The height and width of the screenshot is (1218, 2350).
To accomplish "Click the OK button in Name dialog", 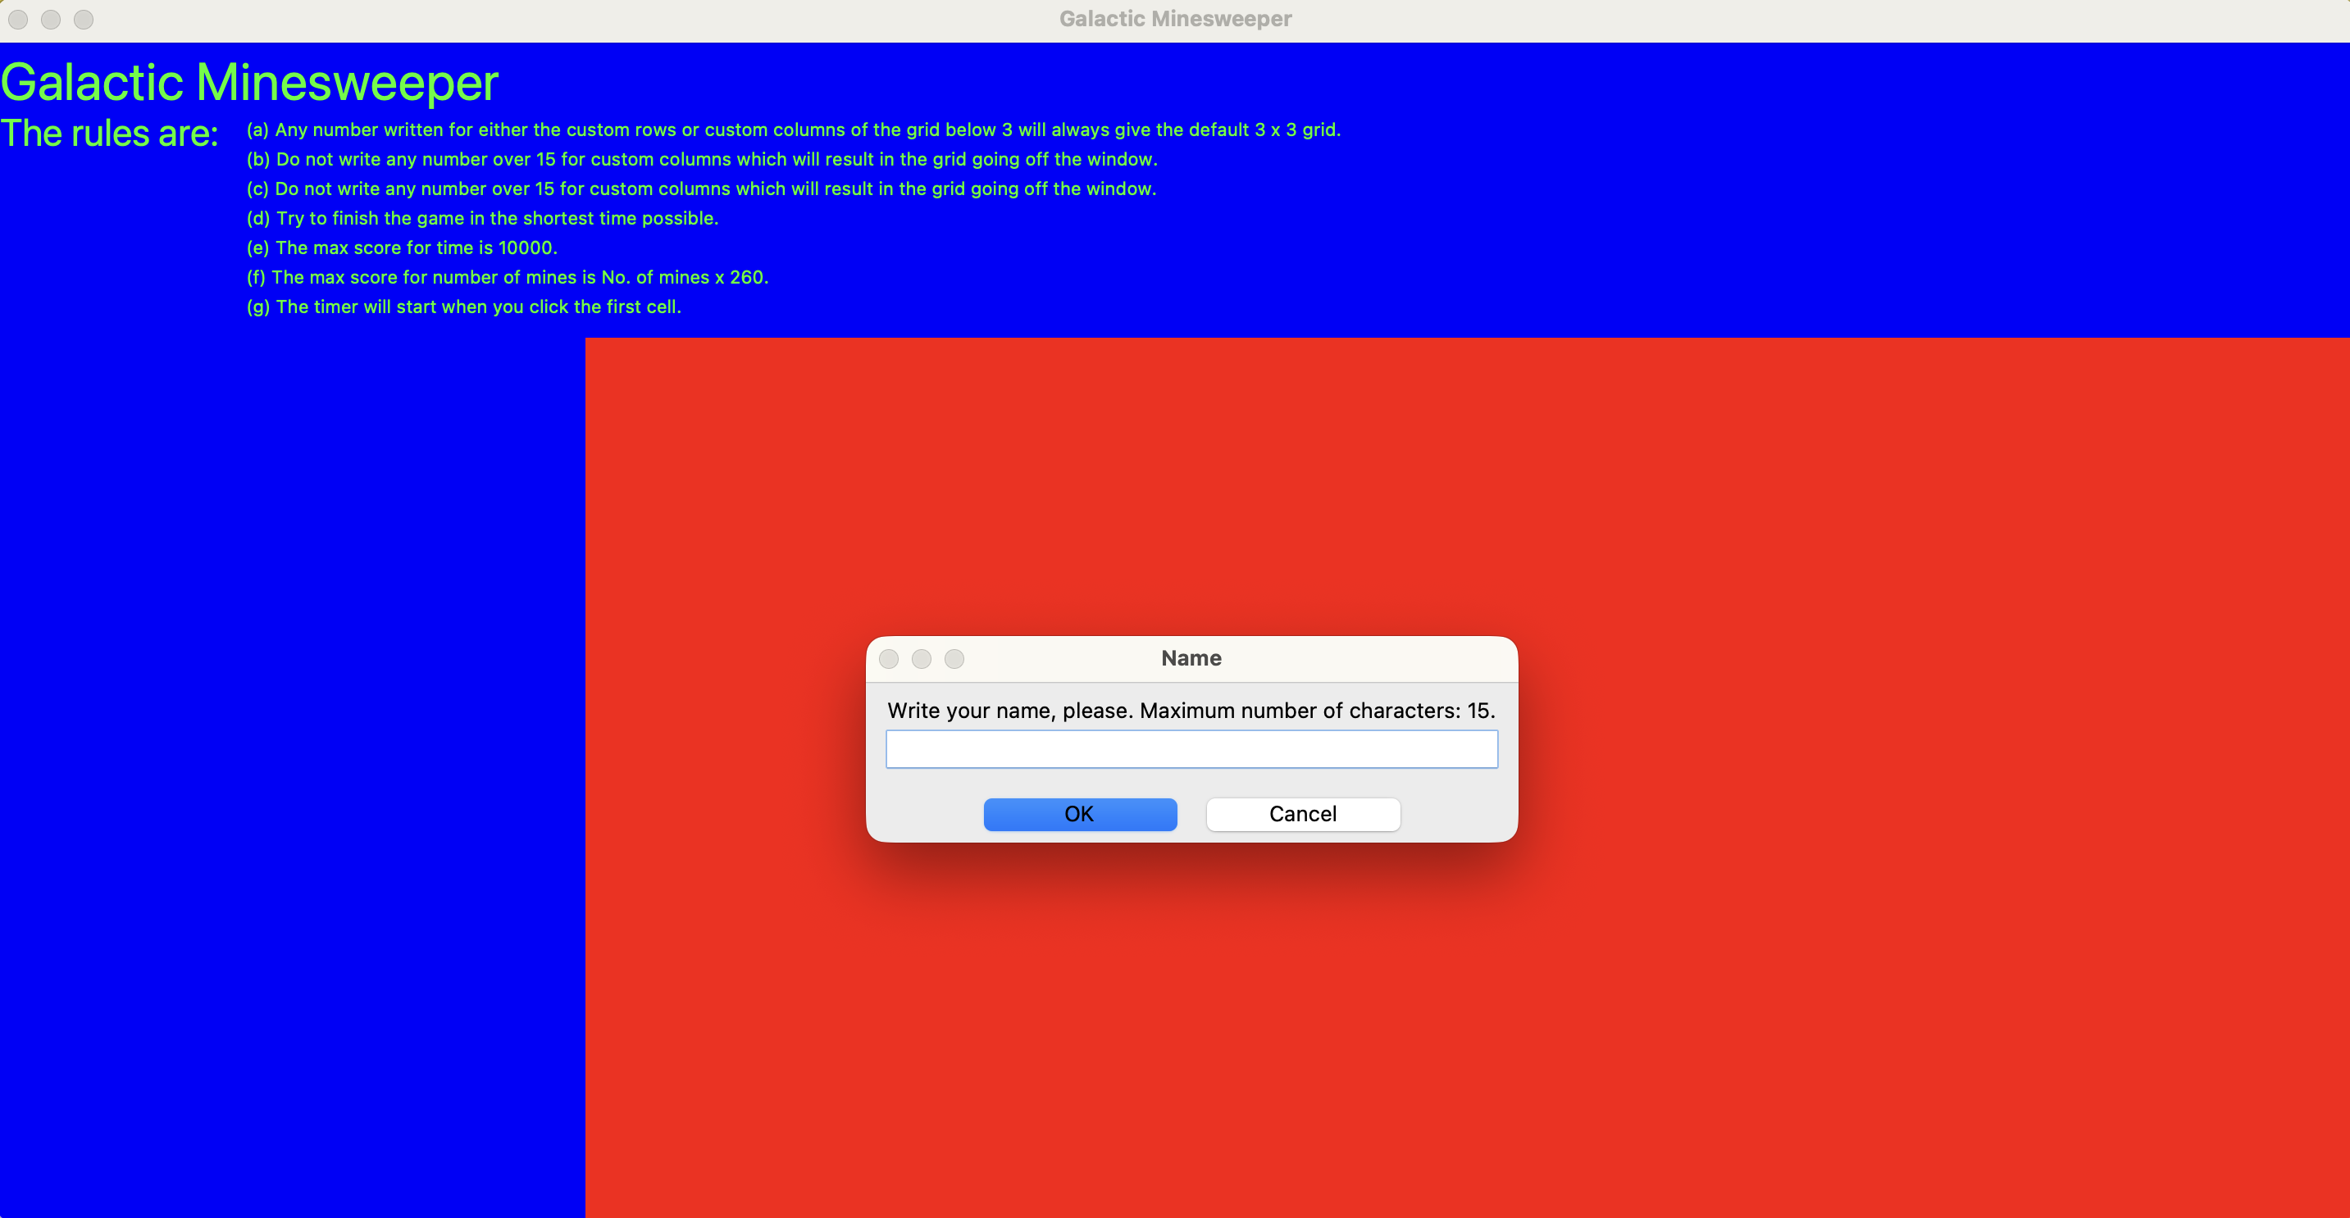I will (1079, 813).
